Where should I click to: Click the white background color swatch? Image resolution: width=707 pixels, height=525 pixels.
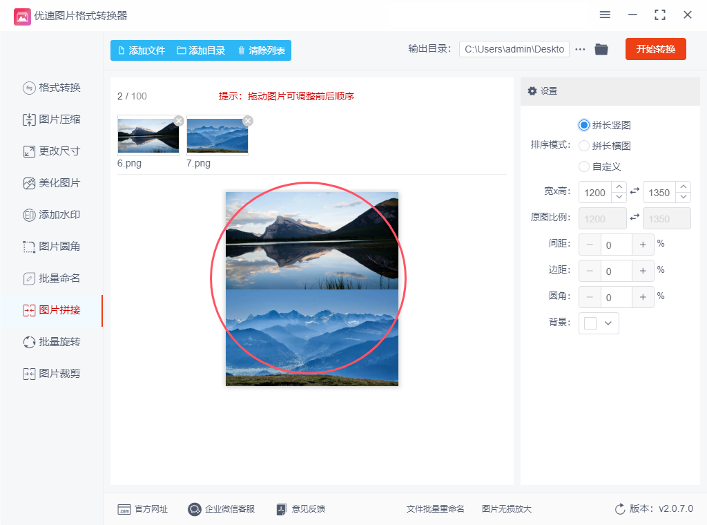[x=590, y=323]
